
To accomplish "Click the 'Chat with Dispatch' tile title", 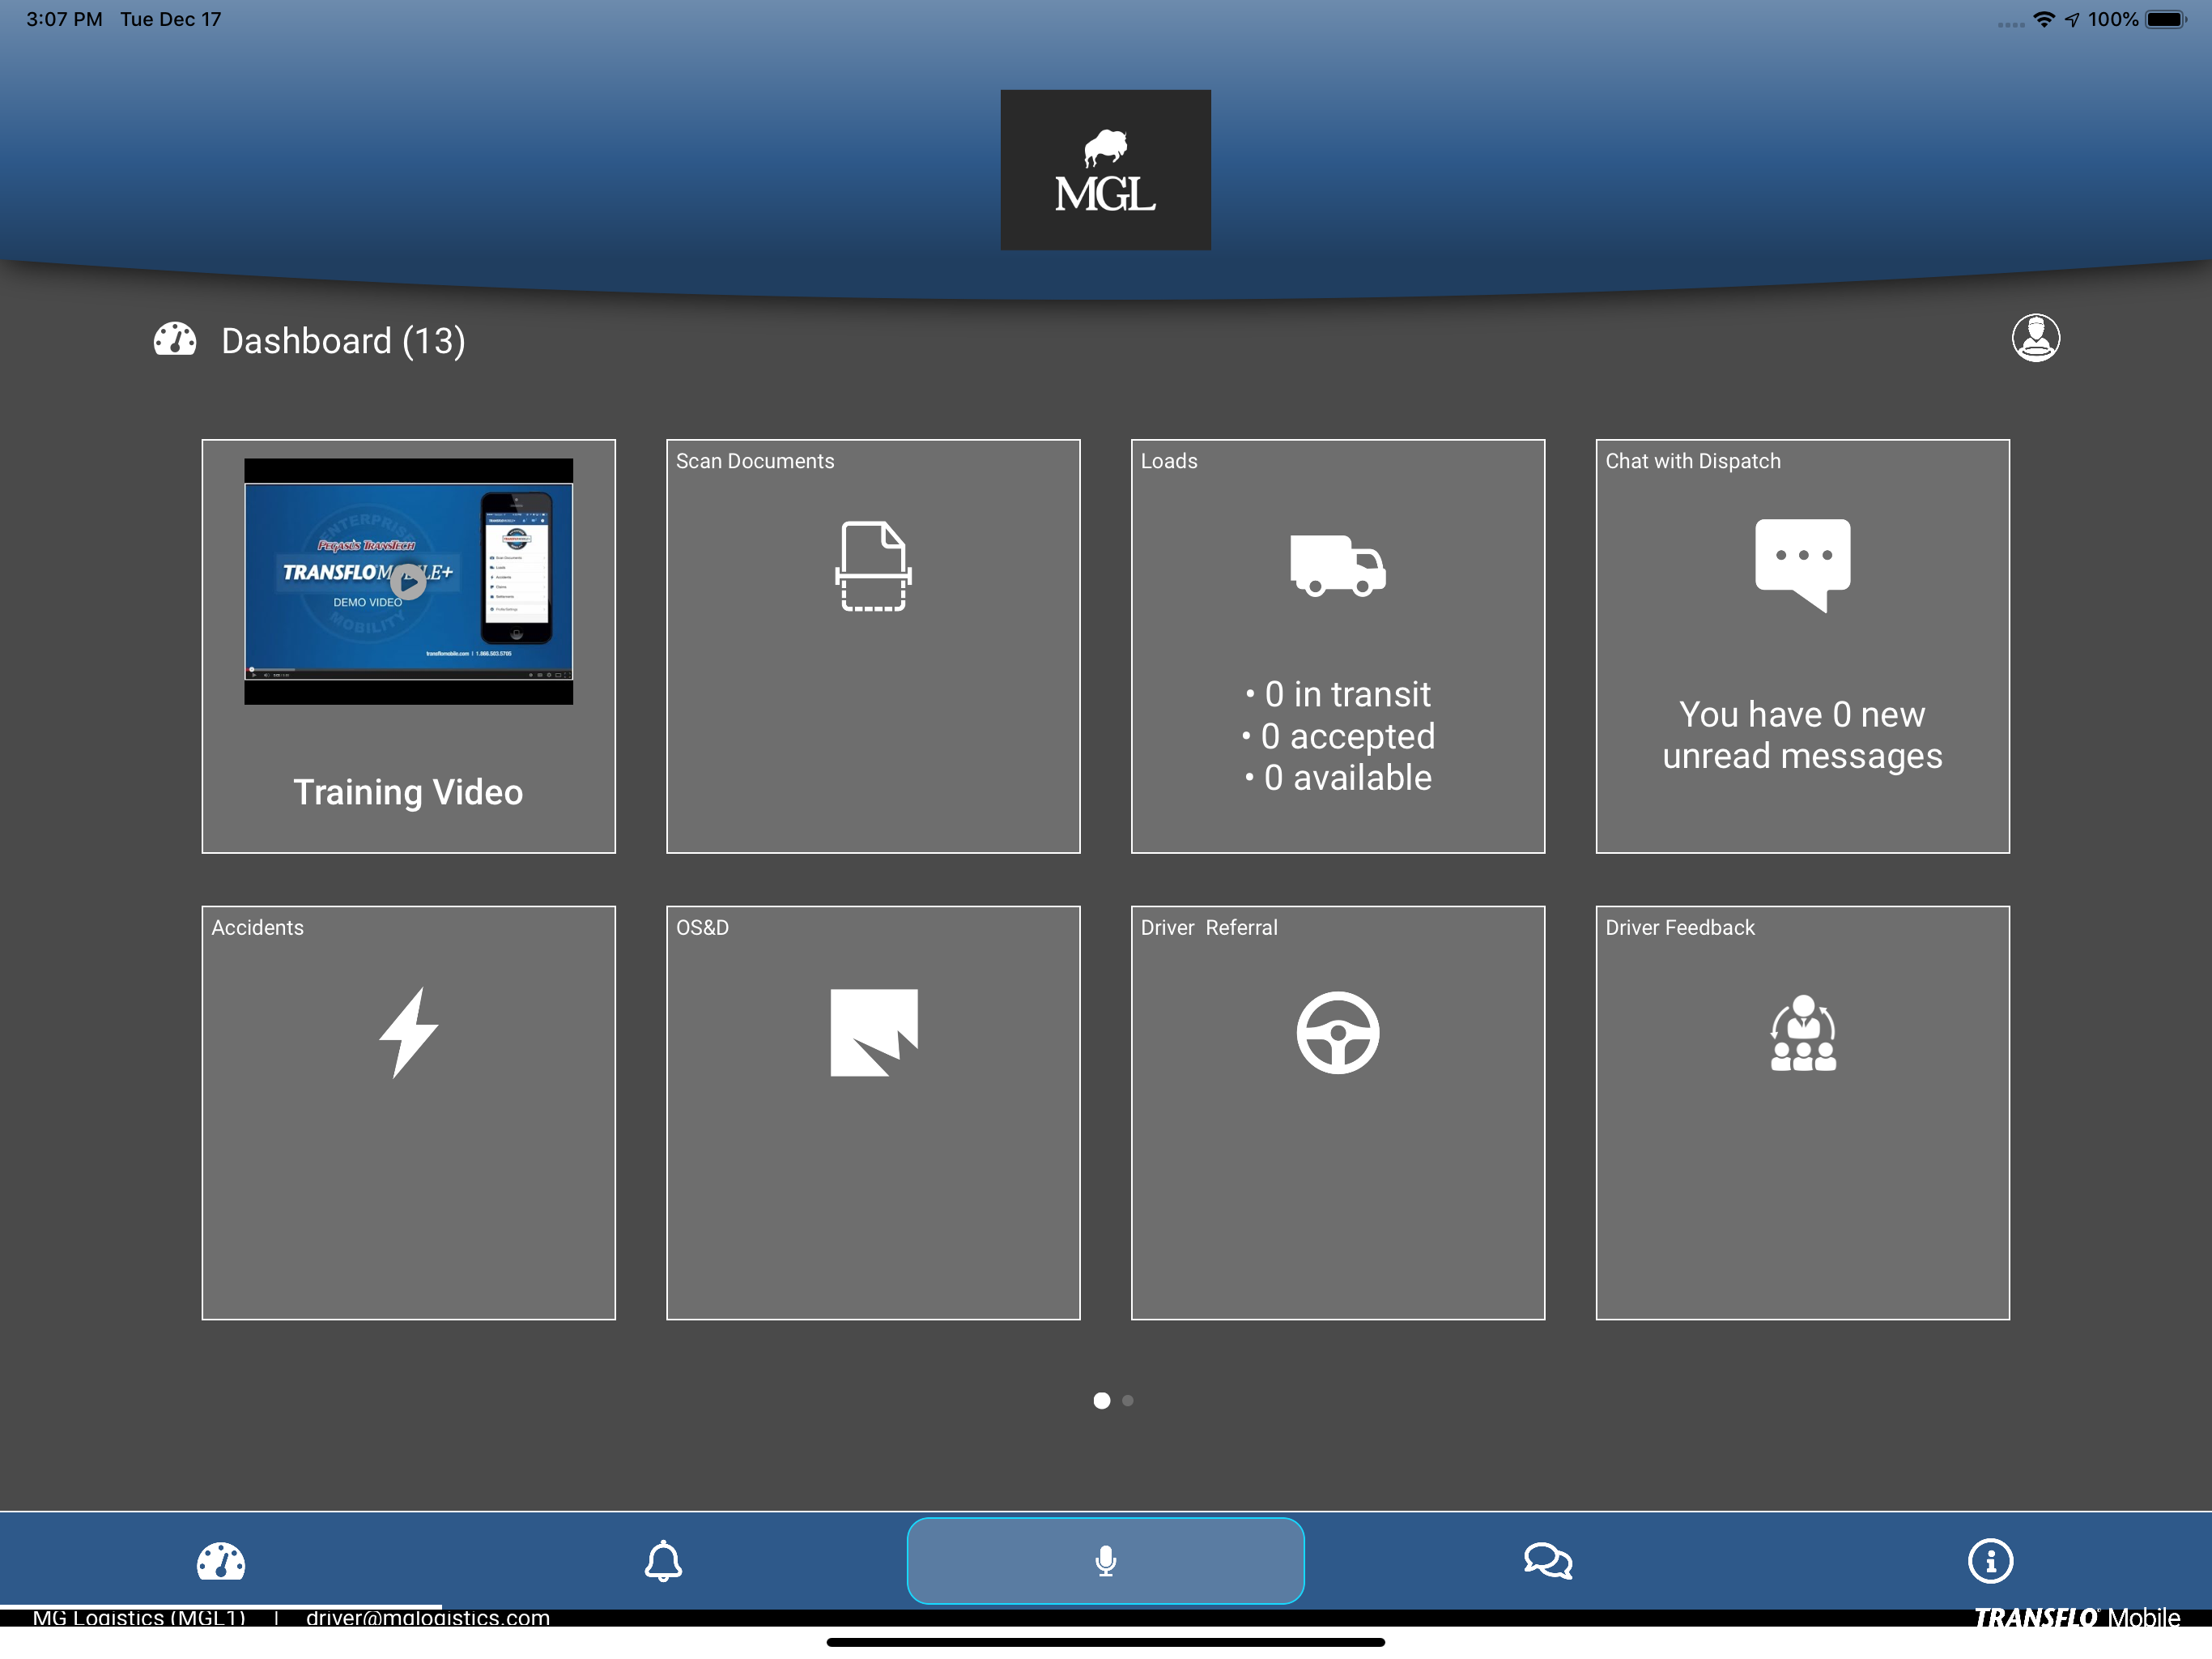I will 1693,461.
